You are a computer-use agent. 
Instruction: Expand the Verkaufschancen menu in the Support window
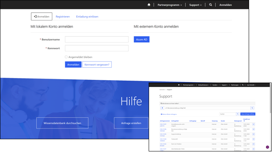(x=203, y=85)
